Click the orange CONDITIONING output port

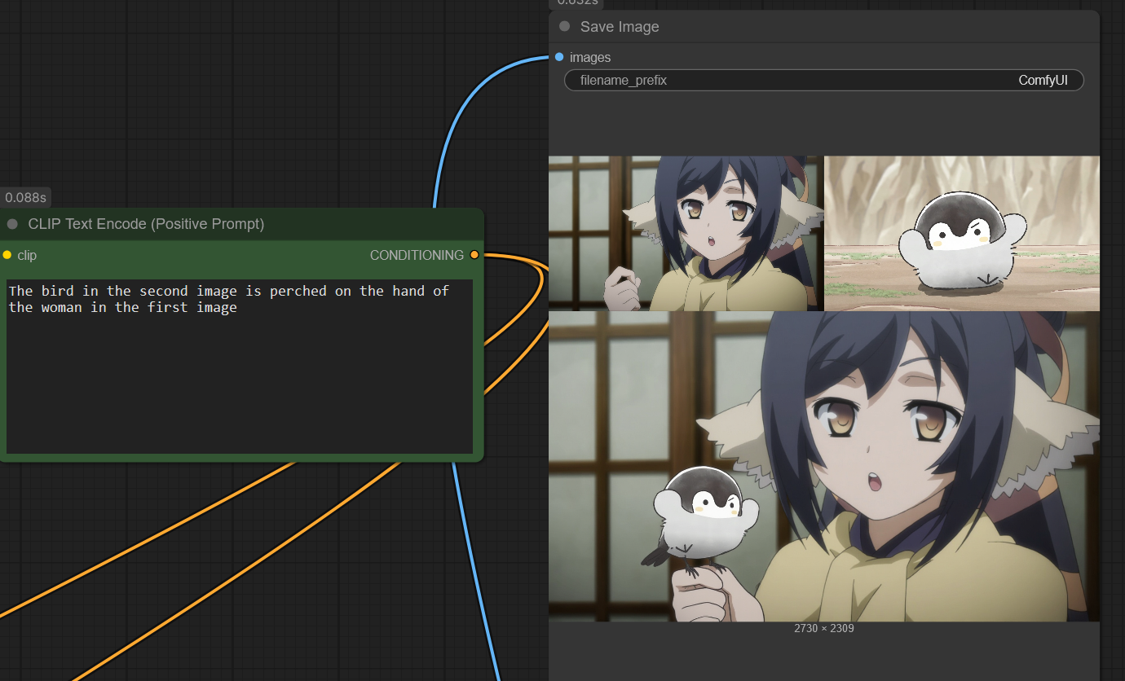click(474, 255)
